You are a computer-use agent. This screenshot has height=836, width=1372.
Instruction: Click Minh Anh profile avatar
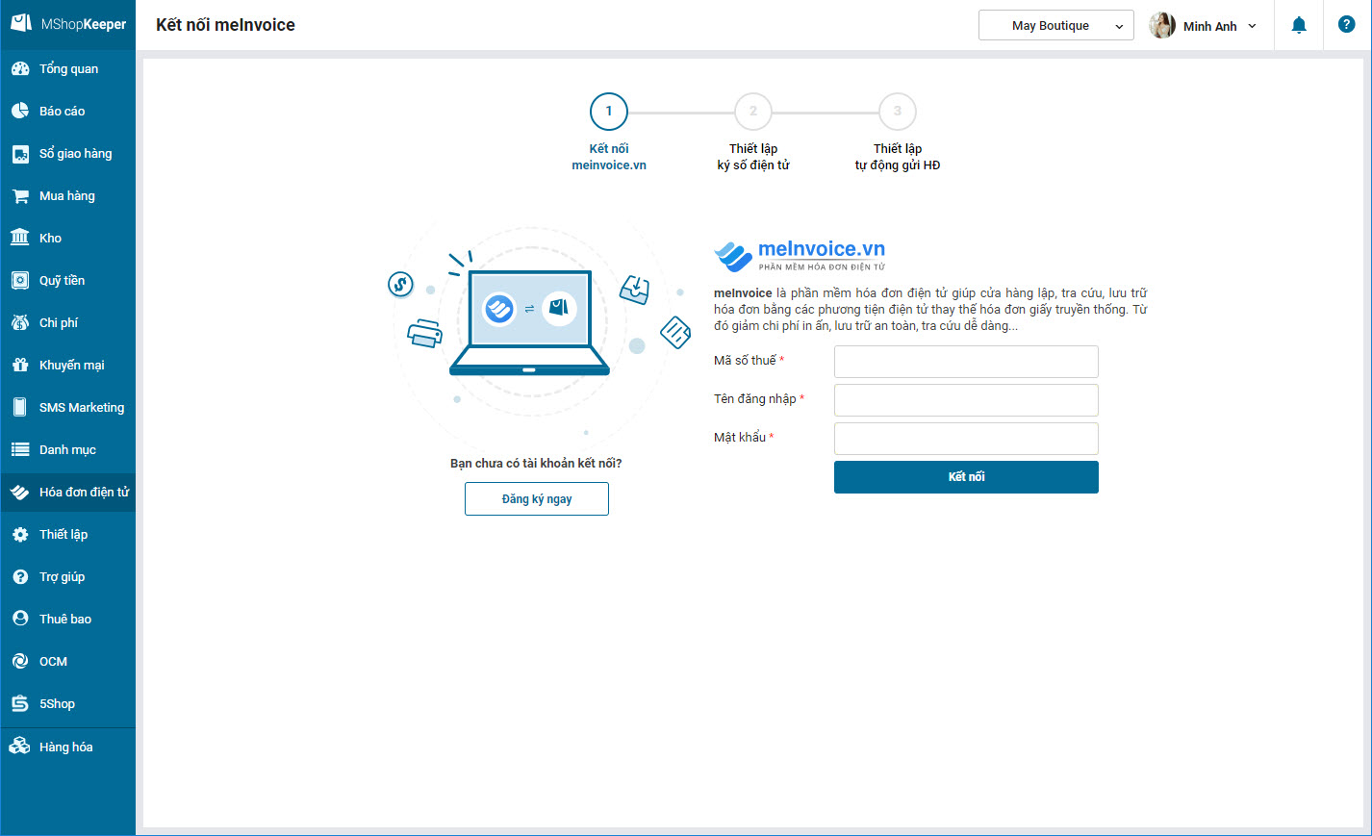[x=1162, y=25]
